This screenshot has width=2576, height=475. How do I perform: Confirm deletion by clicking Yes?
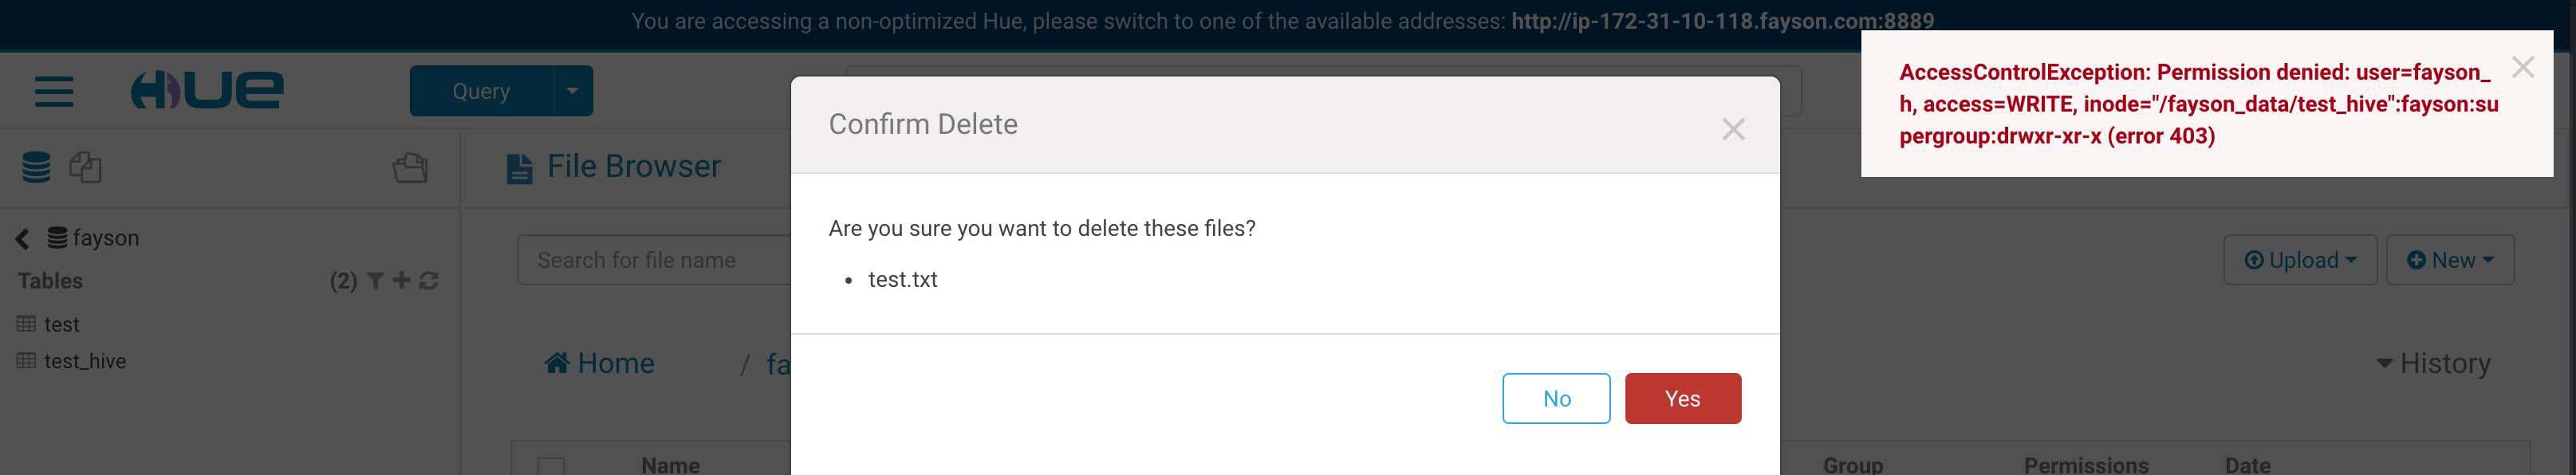pos(1682,398)
